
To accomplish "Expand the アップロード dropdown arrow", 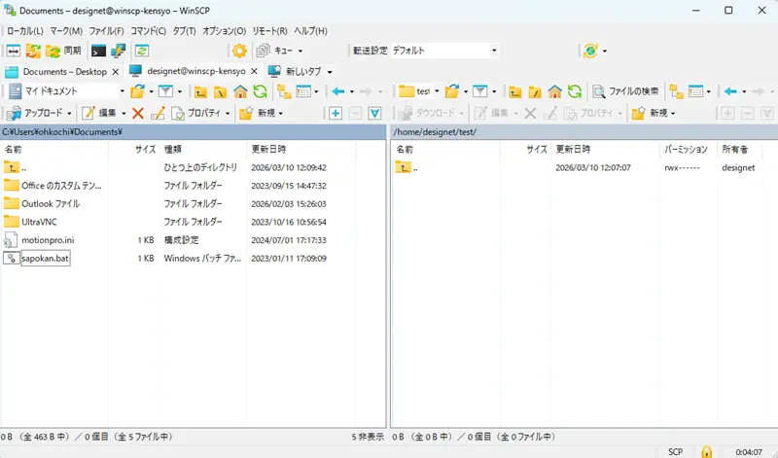I will [x=69, y=113].
